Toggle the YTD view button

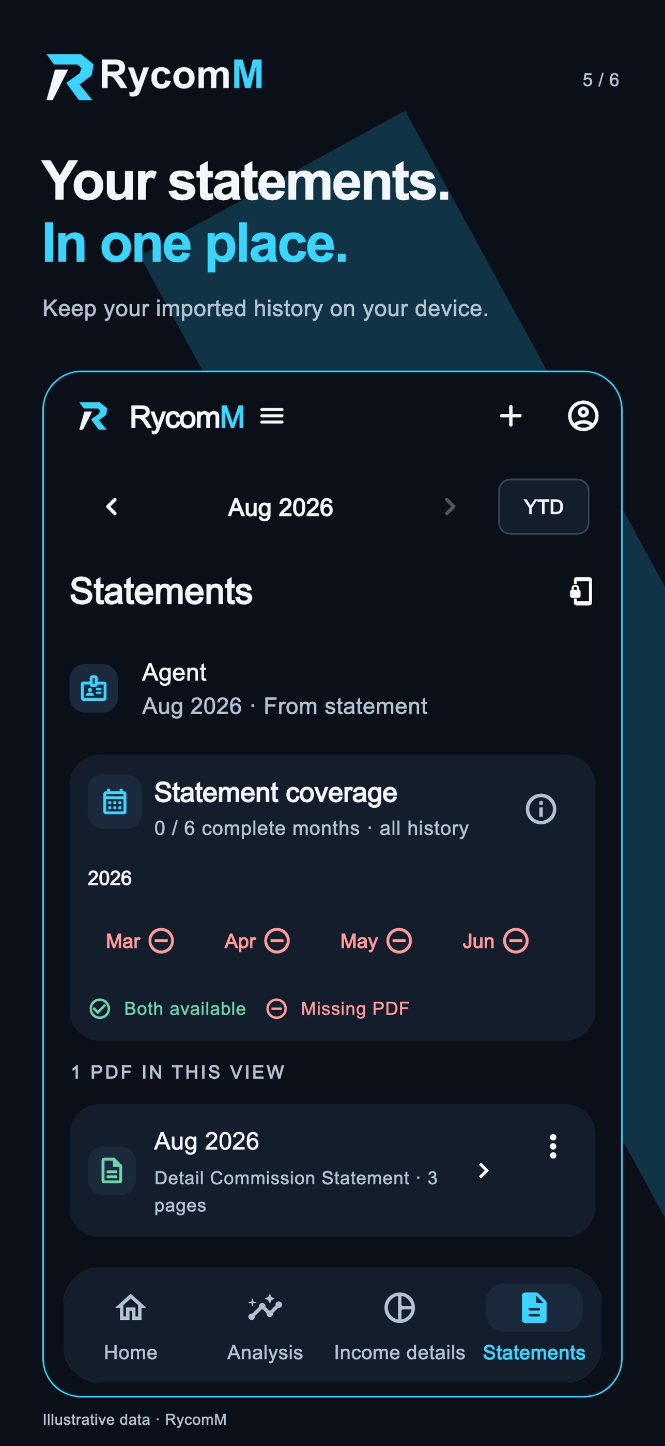point(544,507)
